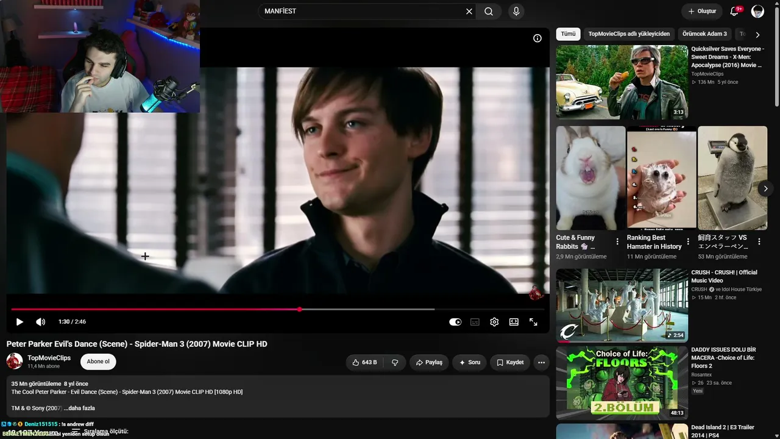Mute the video with the speaker icon
The image size is (780, 439).
(40, 322)
